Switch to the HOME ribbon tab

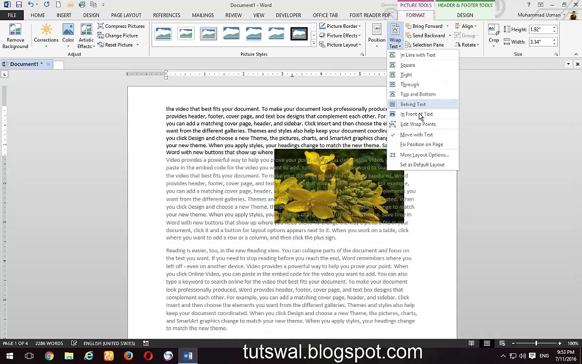tap(37, 15)
